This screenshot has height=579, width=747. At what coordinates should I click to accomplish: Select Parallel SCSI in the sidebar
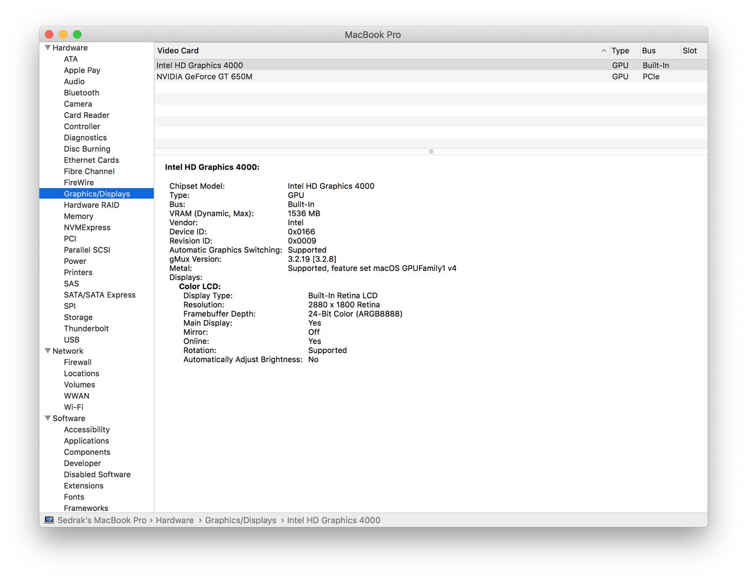click(87, 250)
